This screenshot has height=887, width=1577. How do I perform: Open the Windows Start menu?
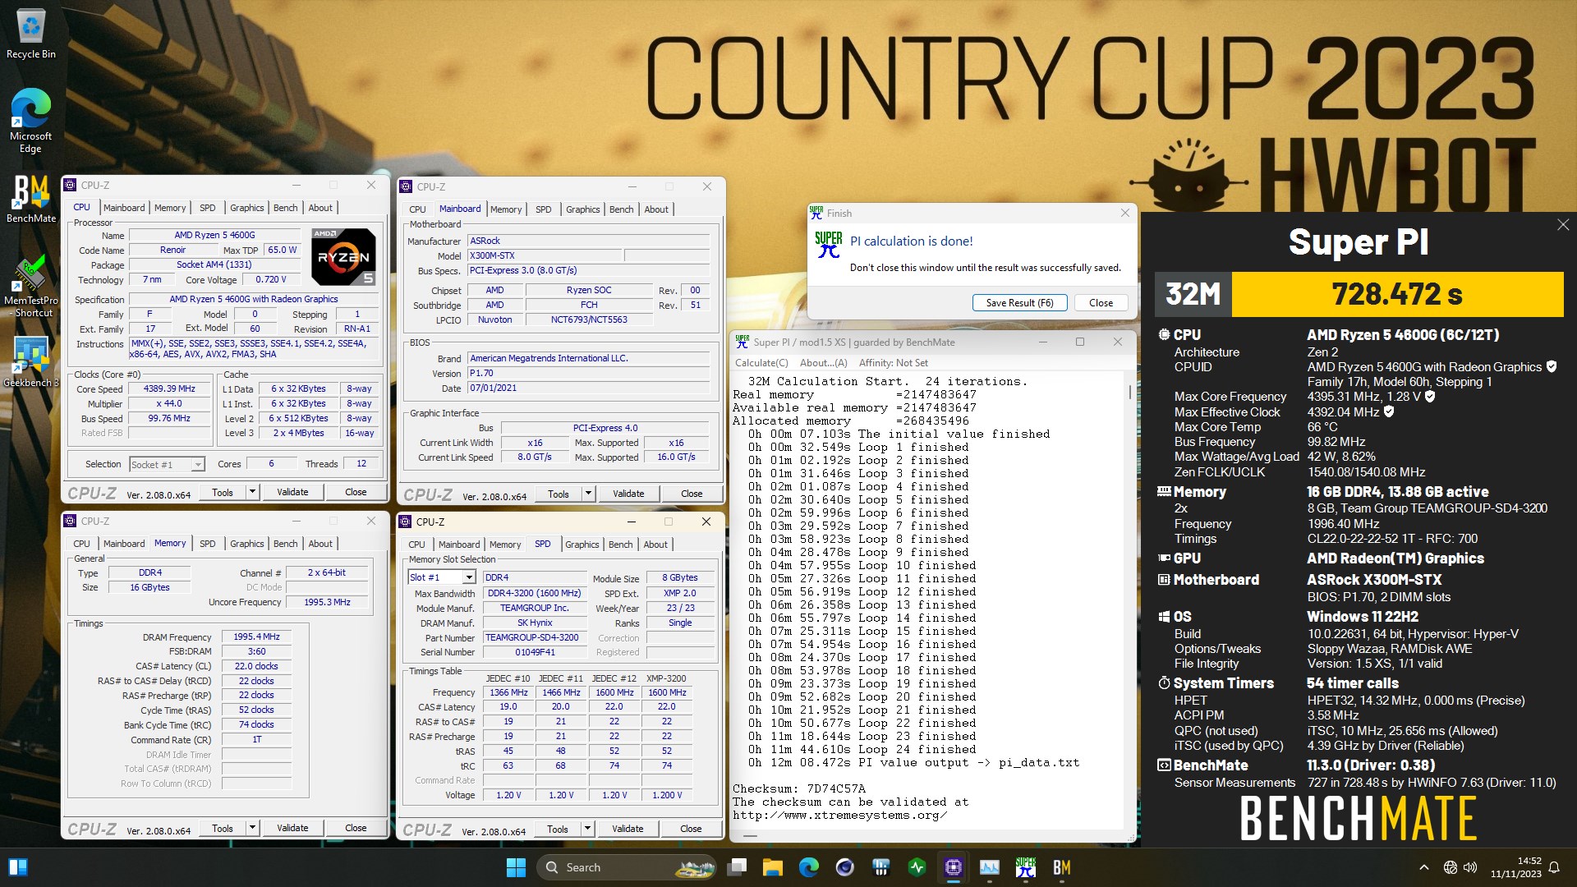(x=516, y=867)
